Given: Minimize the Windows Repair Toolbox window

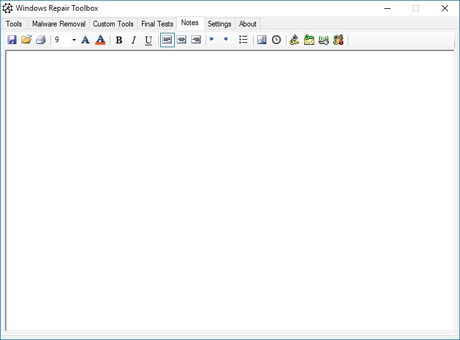Looking at the screenshot, I should tap(387, 8).
